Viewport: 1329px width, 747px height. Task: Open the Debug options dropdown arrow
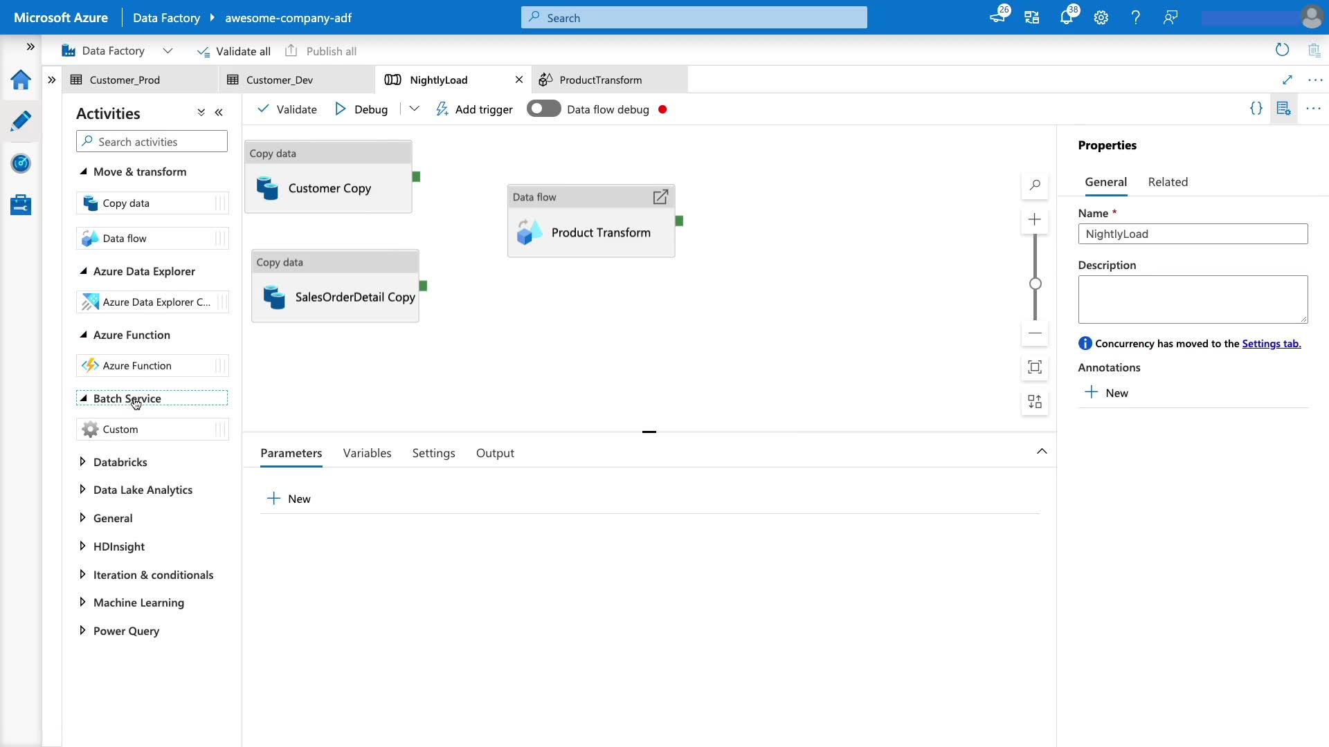(414, 109)
